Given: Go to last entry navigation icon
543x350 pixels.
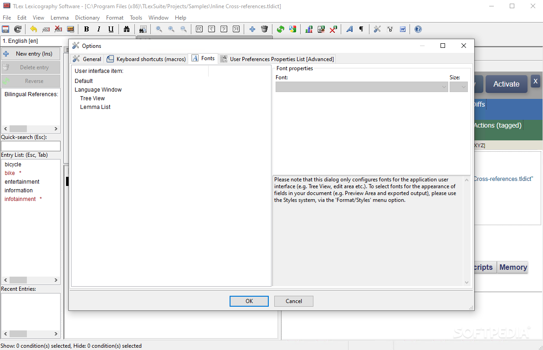Looking at the screenshot, I should coord(236,29).
